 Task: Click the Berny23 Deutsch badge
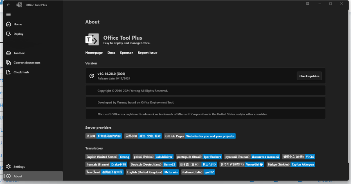click(x=153, y=164)
